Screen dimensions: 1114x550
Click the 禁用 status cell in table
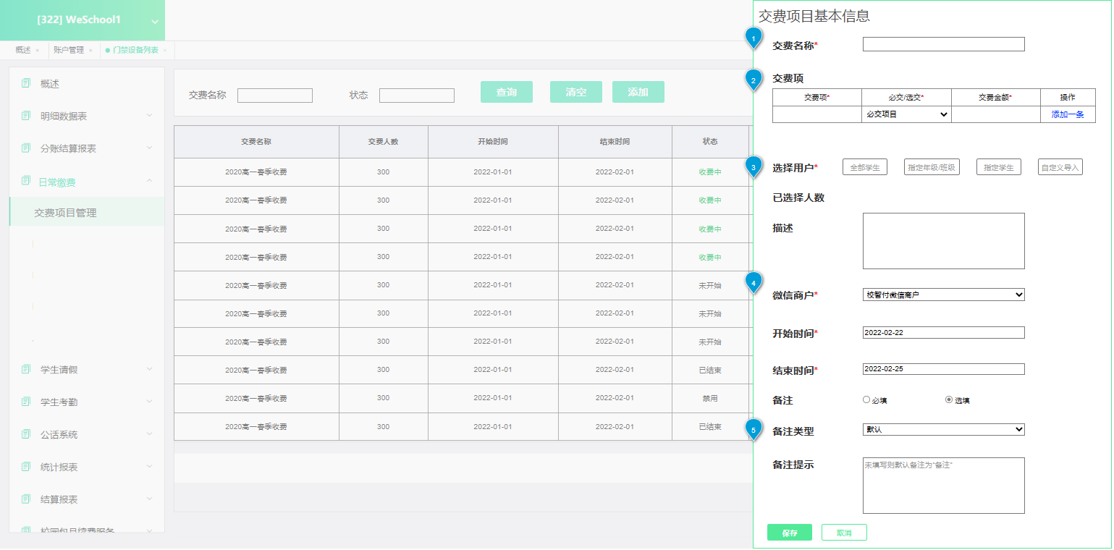click(710, 398)
